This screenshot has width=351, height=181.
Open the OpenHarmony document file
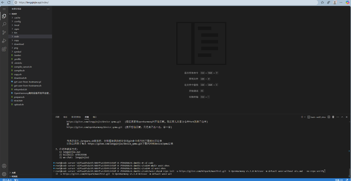pyautogui.click(x=30, y=93)
